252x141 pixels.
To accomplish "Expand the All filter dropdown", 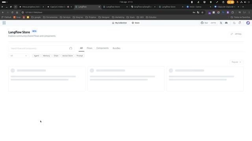I will [19, 56].
